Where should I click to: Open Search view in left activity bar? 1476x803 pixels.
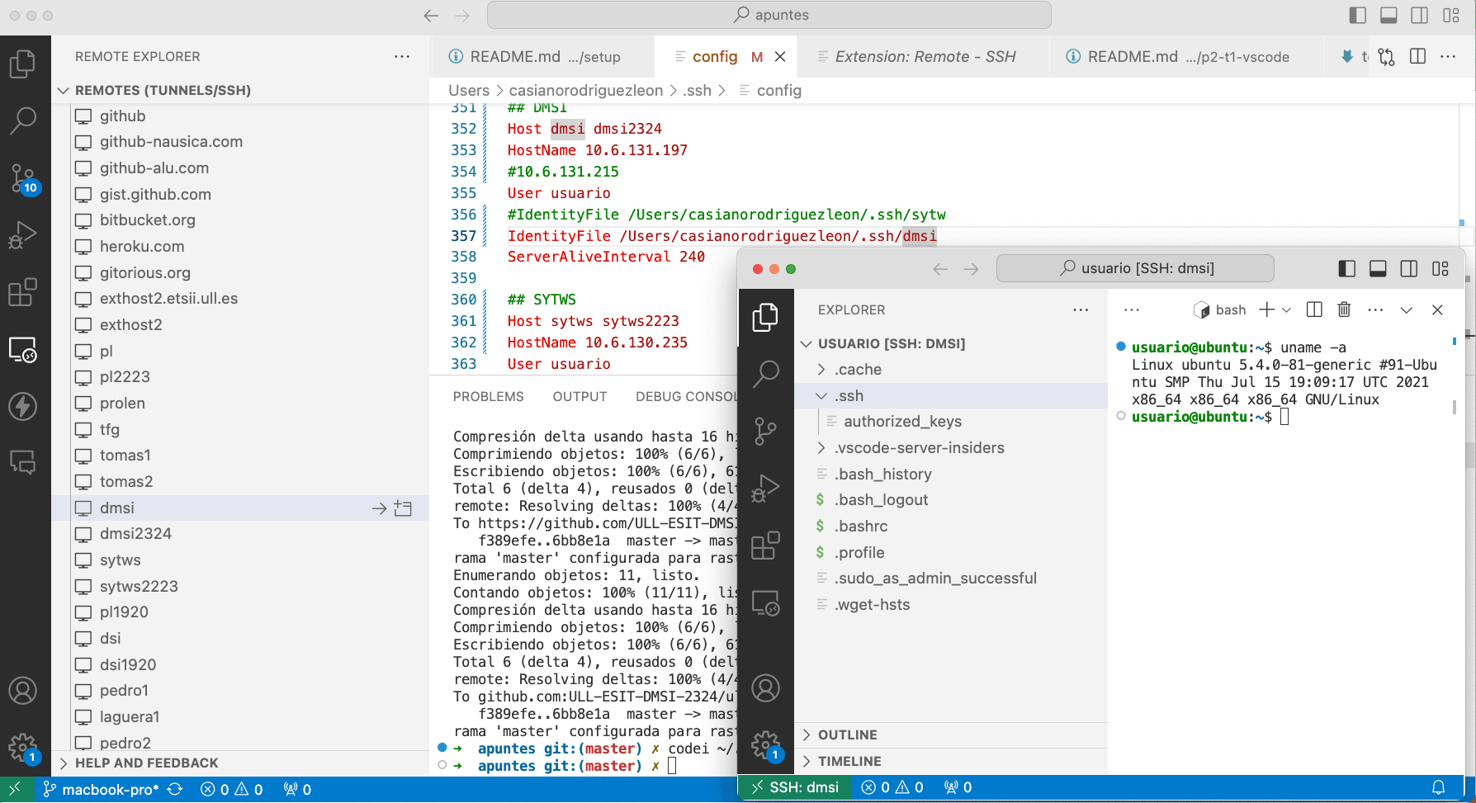[x=22, y=120]
